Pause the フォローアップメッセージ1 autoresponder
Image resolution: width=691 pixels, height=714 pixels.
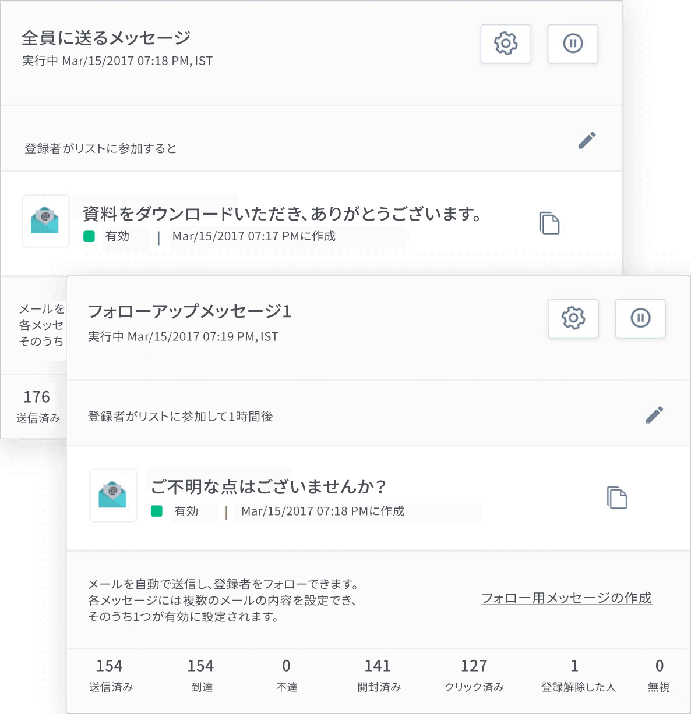(x=640, y=318)
